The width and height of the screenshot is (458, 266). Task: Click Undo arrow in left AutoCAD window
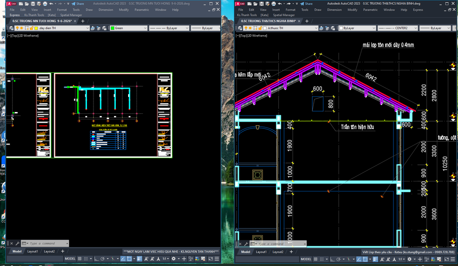[x=51, y=4]
